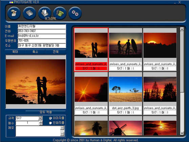Image resolution: width=189 pixels, height=142 pixels.
Task: Click the 축소 zoom-out button
Action: (x=35, y=52)
